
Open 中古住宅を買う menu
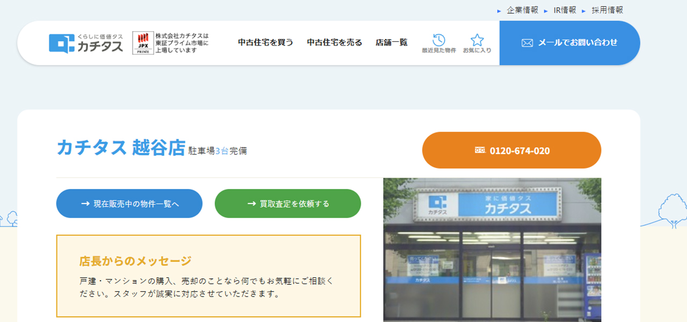[266, 42]
